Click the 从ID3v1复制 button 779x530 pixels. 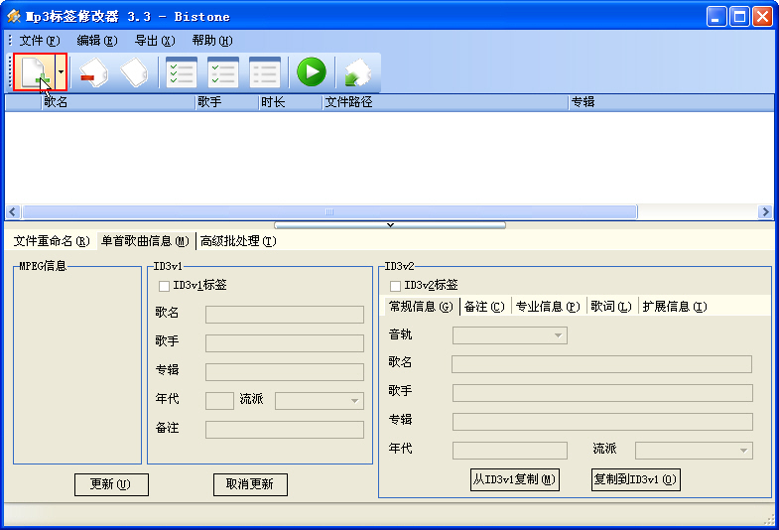click(514, 479)
